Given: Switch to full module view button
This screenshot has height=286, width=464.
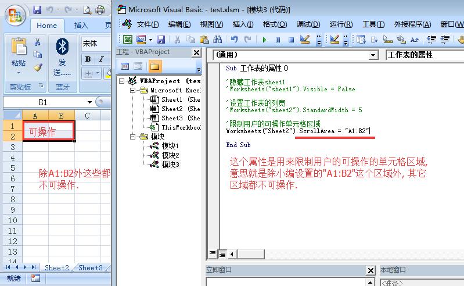Looking at the screenshot, I should [x=222, y=253].
